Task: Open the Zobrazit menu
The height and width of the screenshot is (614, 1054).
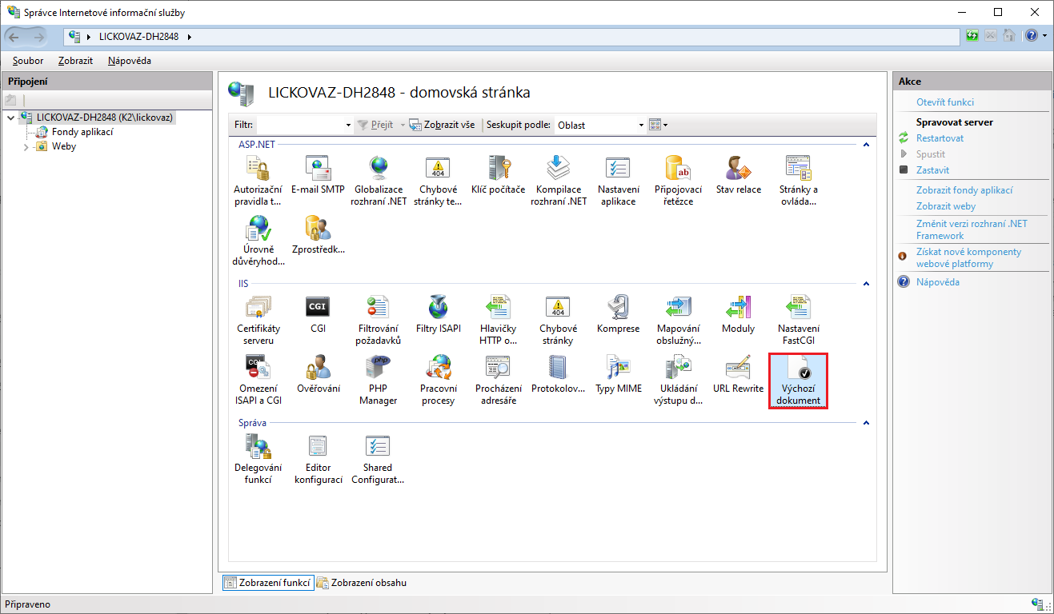Action: [x=76, y=61]
